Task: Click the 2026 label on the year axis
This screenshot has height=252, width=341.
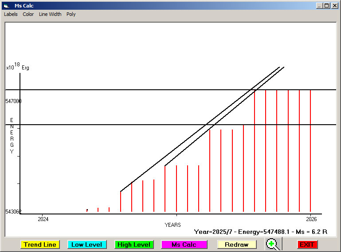Action: pyautogui.click(x=311, y=219)
